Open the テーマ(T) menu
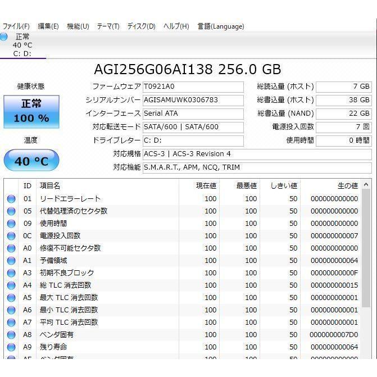This screenshot has height=377, width=377. point(108,26)
